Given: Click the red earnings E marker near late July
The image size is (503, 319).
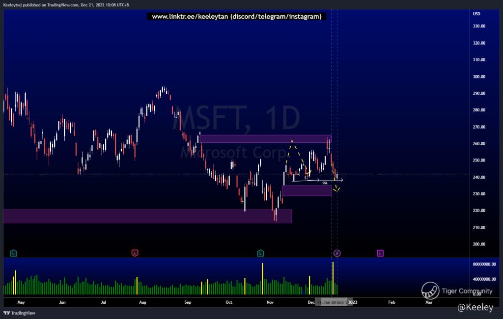Looking at the screenshot, I should click(x=135, y=253).
